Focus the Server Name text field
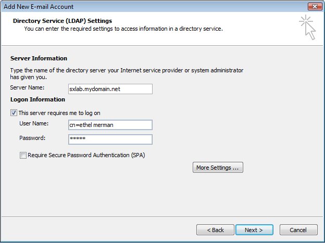The width and height of the screenshot is (325, 243). [110, 89]
